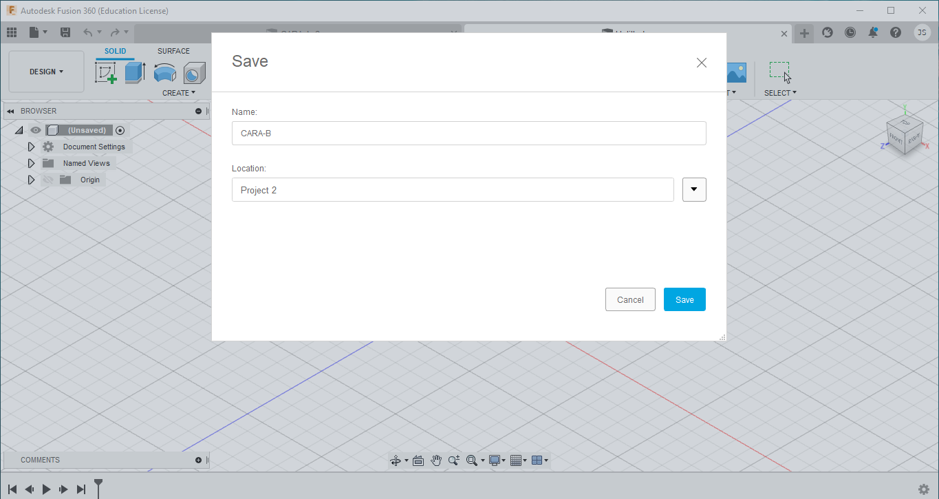The image size is (939, 499).
Task: Expand the Origin node
Action: (x=31, y=180)
